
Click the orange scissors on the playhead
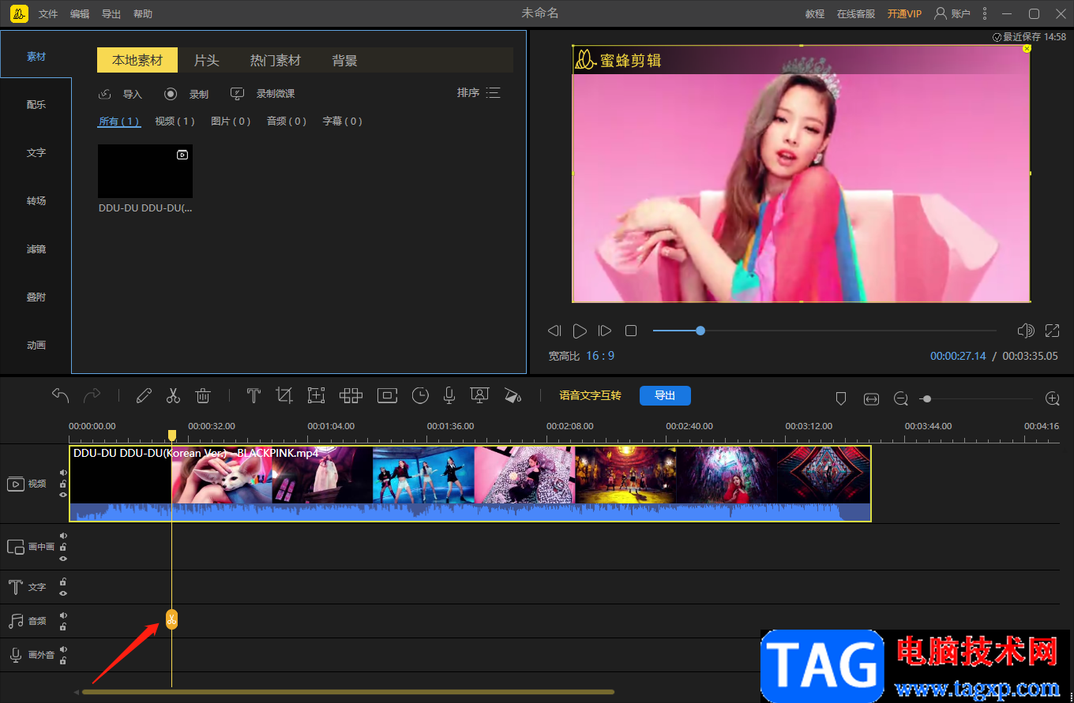(x=171, y=620)
